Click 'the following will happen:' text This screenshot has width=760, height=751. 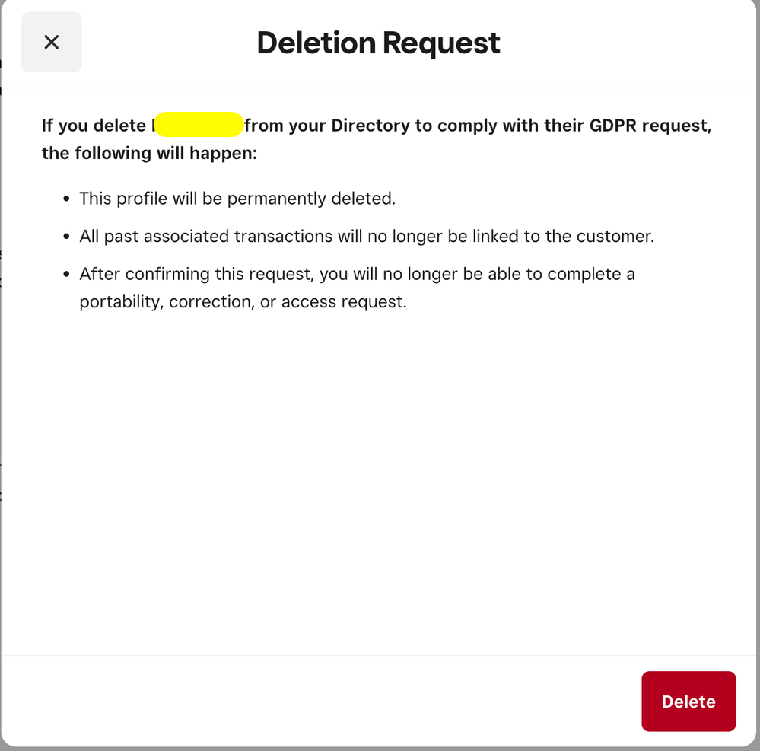point(150,153)
